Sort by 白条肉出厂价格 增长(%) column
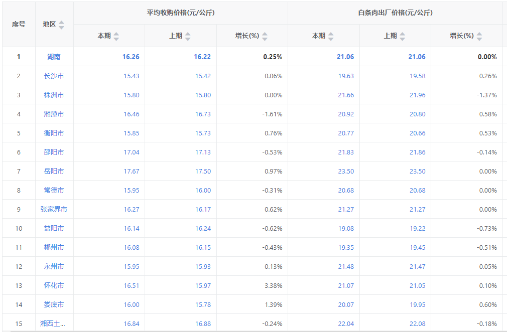This screenshot has height=332, width=507. pyautogui.click(x=479, y=36)
